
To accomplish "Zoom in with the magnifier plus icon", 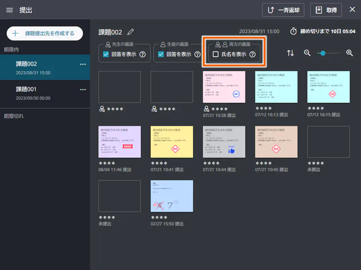I will point(349,53).
